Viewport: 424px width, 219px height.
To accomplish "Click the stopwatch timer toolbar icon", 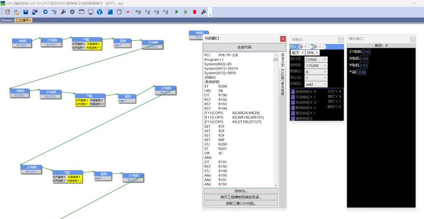I will (x=119, y=12).
